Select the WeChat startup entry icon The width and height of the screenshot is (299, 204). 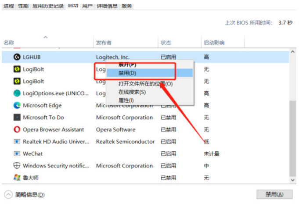coord(17,154)
